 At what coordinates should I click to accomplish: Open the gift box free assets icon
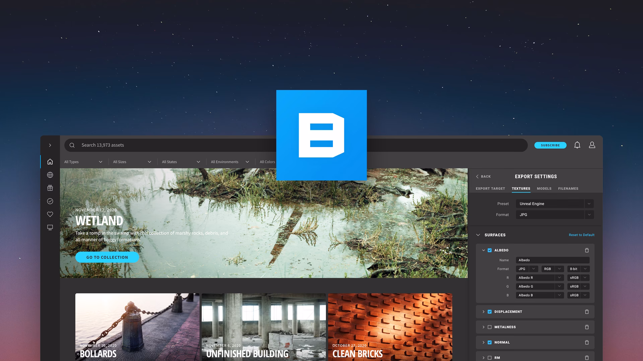[x=50, y=188]
